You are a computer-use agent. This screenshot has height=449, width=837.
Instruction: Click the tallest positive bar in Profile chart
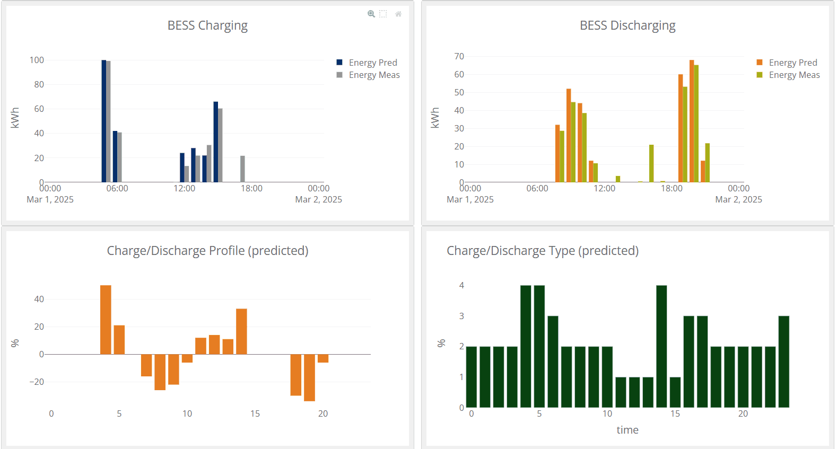pyautogui.click(x=106, y=320)
